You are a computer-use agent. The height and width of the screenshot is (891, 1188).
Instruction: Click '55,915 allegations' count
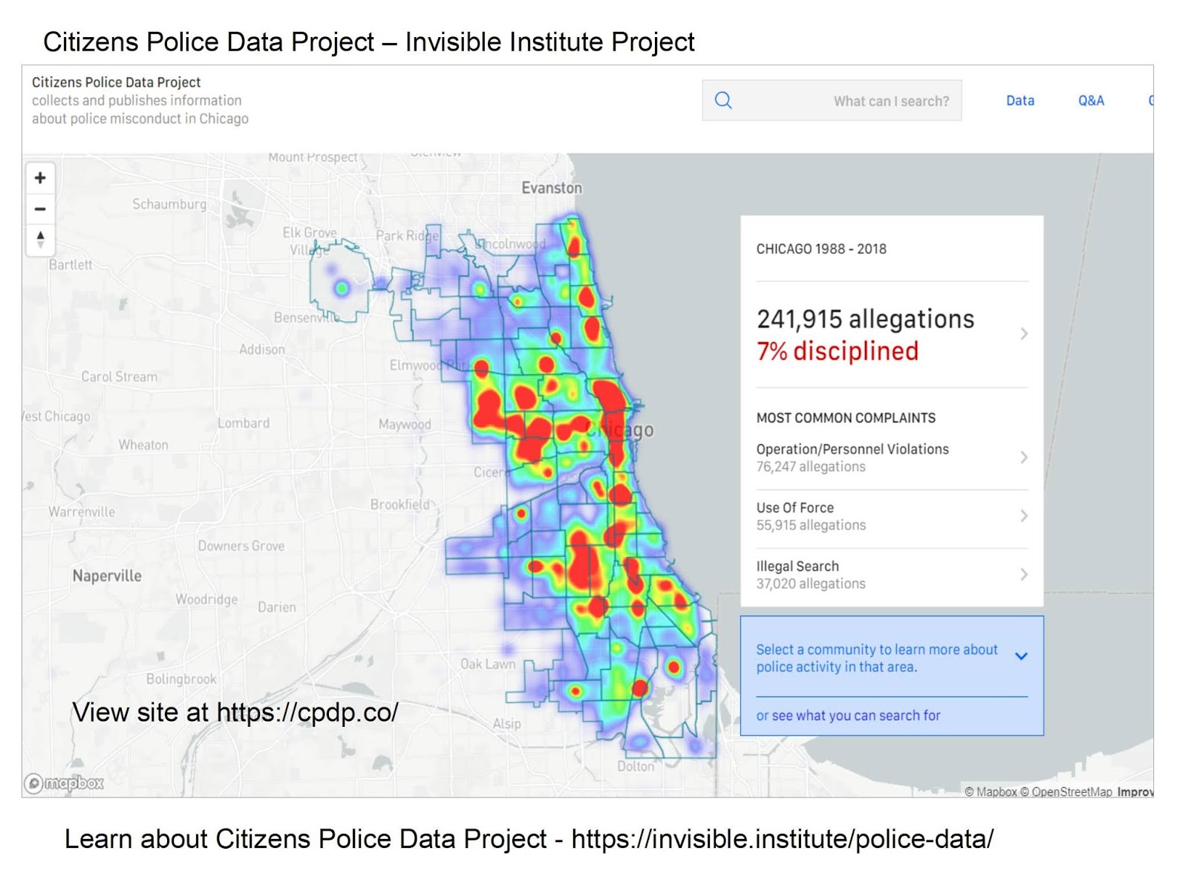point(811,526)
